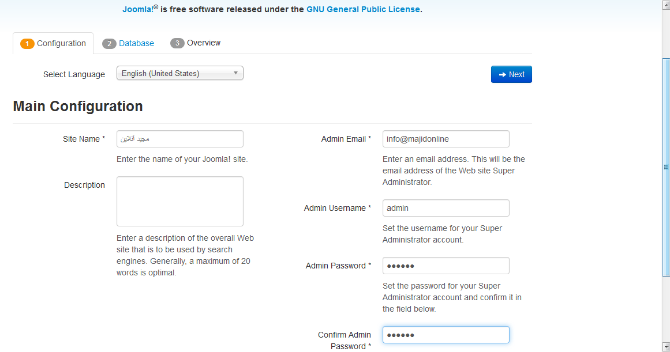
Task: Switch to the Overview tab
Action: tap(203, 43)
